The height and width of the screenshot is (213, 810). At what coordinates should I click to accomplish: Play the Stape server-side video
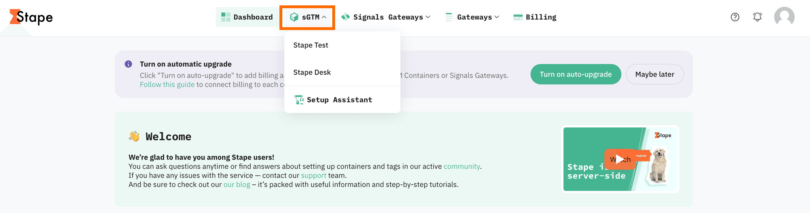point(619,159)
